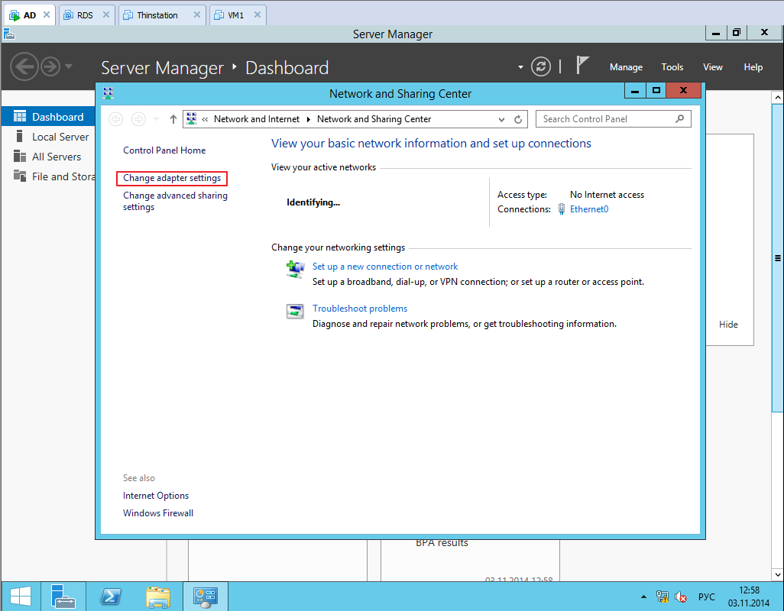This screenshot has height=611, width=784.
Task: Open the dropdown left of the refresh button
Action: 520,67
